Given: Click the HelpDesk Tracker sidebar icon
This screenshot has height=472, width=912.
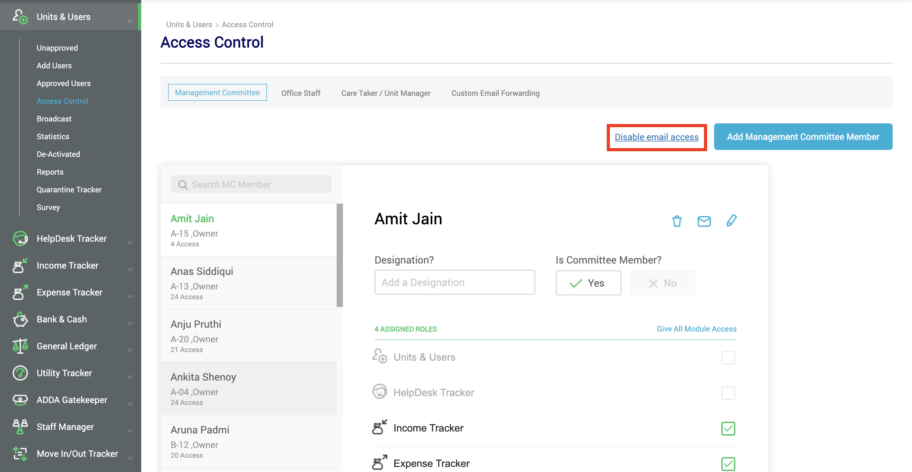Looking at the screenshot, I should pyautogui.click(x=20, y=239).
